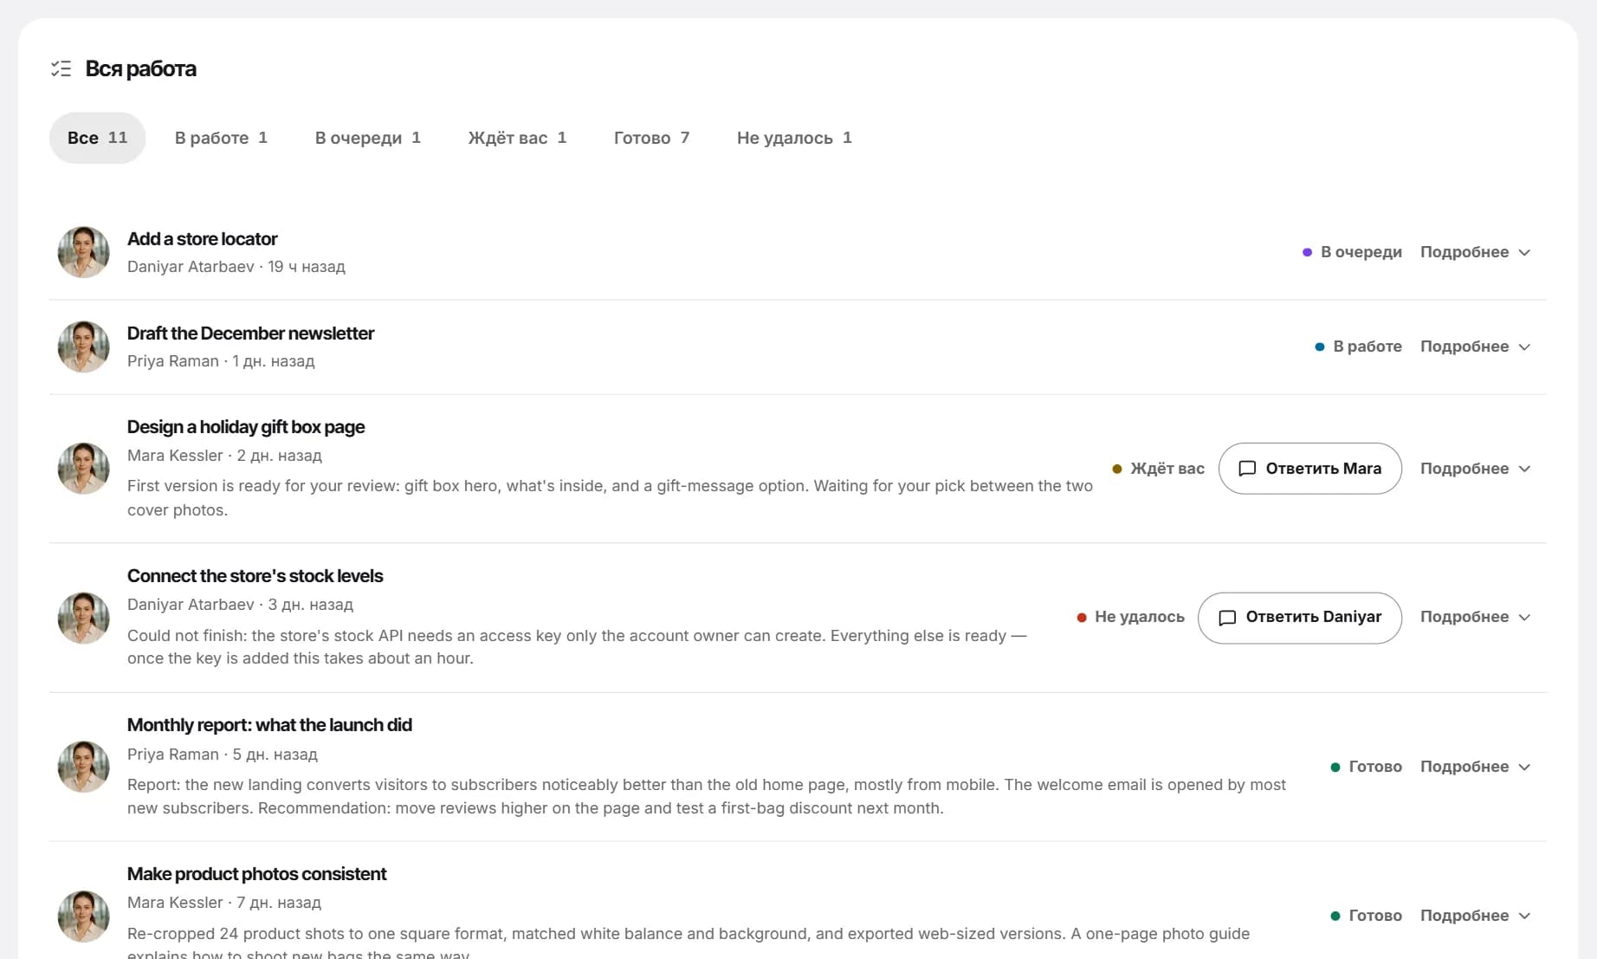Click the В очереди status label
This screenshot has height=959, width=1597.
pos(1352,252)
